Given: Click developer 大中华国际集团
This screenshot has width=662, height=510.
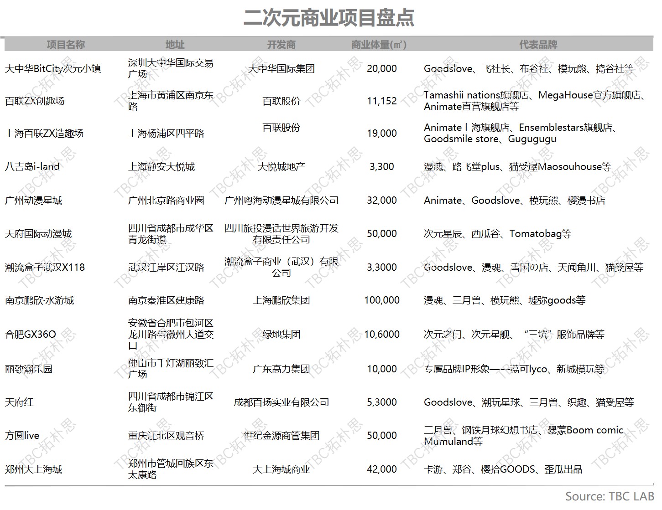Looking at the screenshot, I should pyautogui.click(x=281, y=69).
